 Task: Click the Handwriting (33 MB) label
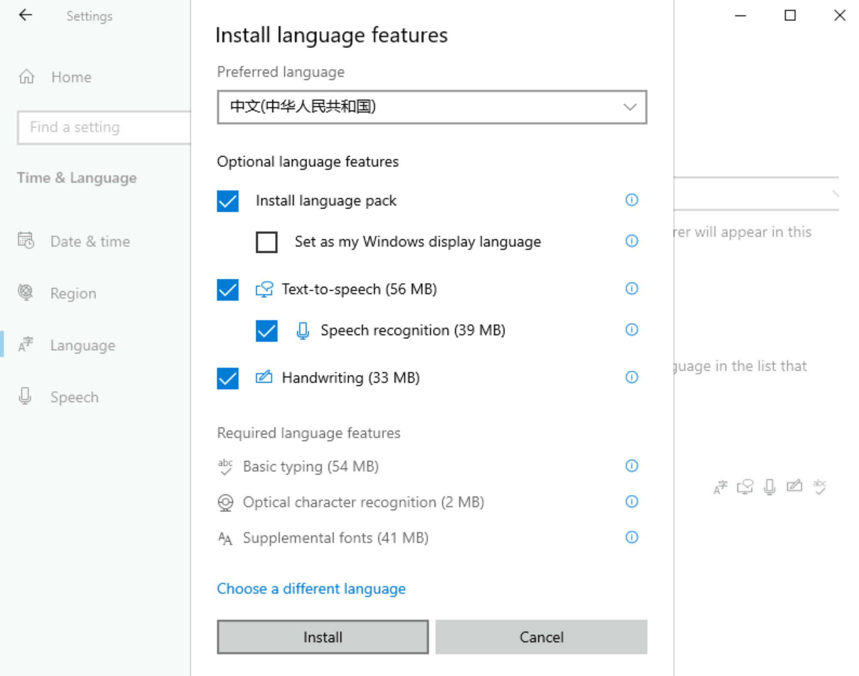[x=351, y=378]
